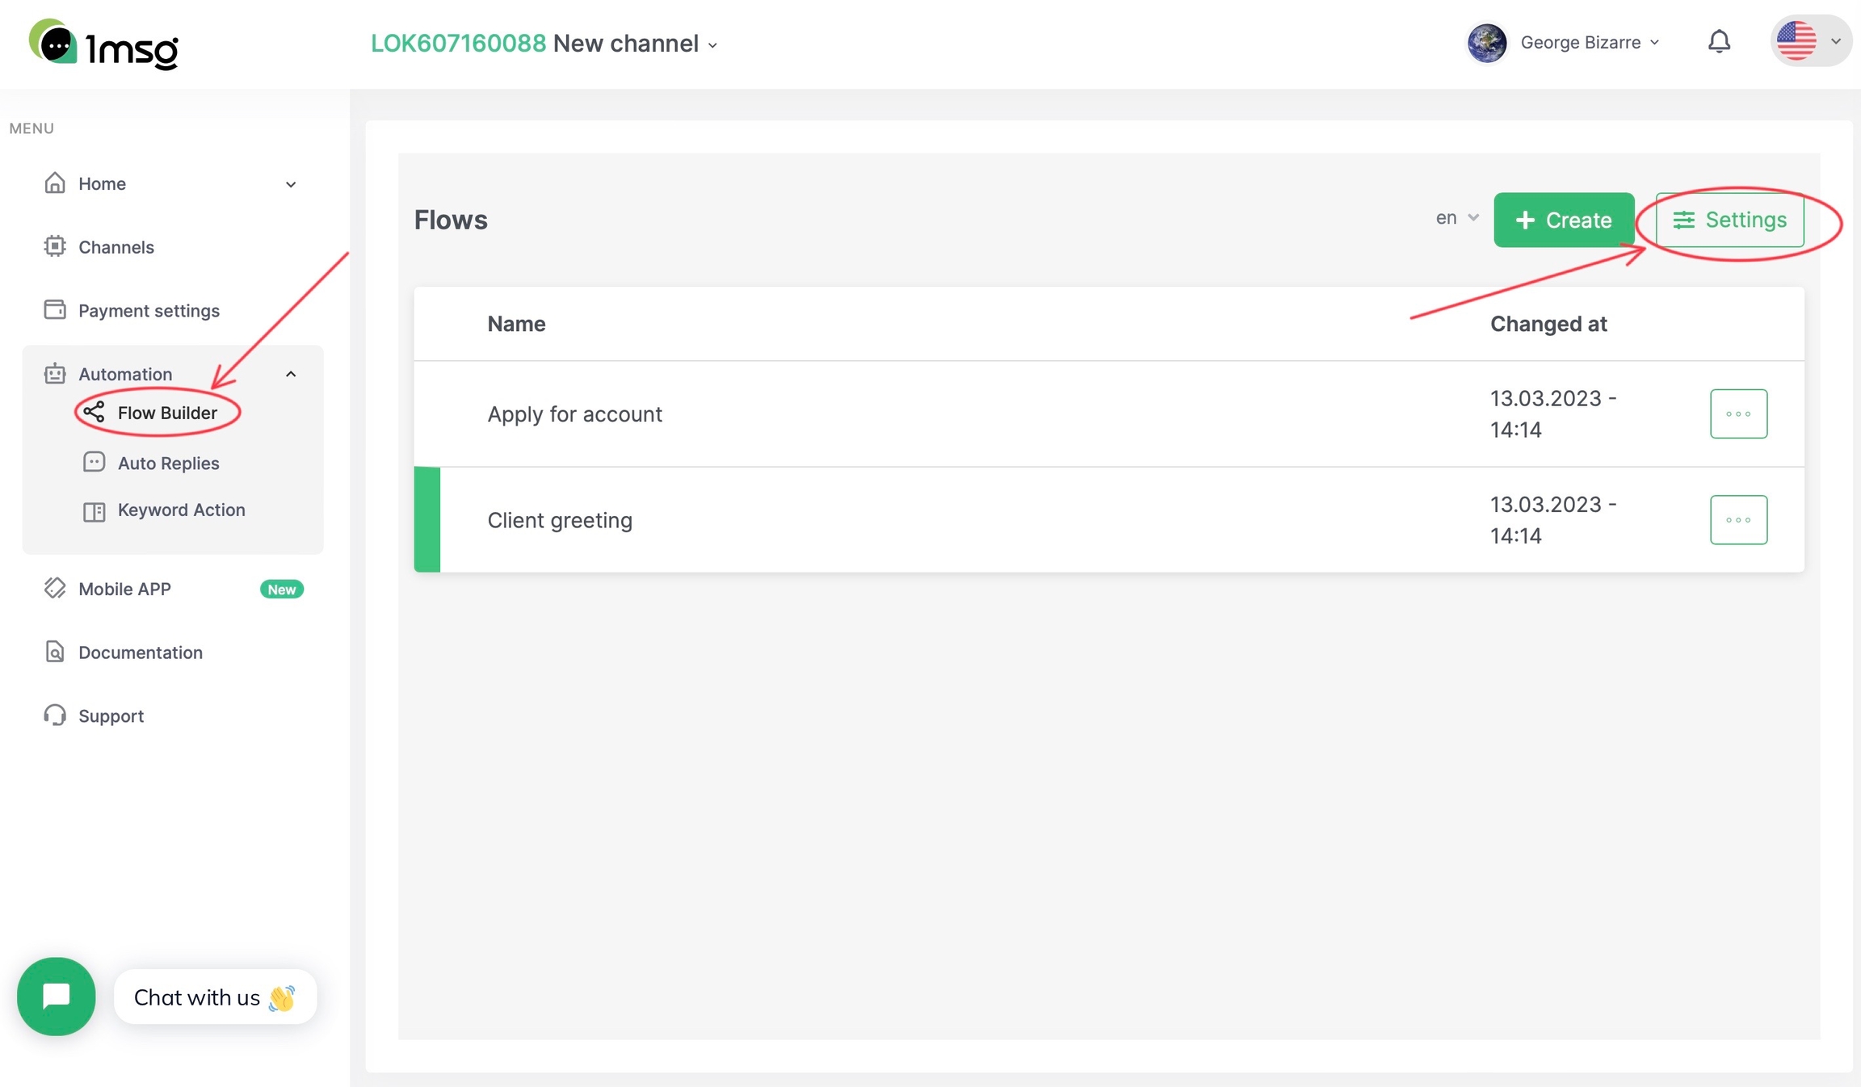Screen dimensions: 1861x1087
Task: Click the Support headset icon
Action: coord(54,716)
